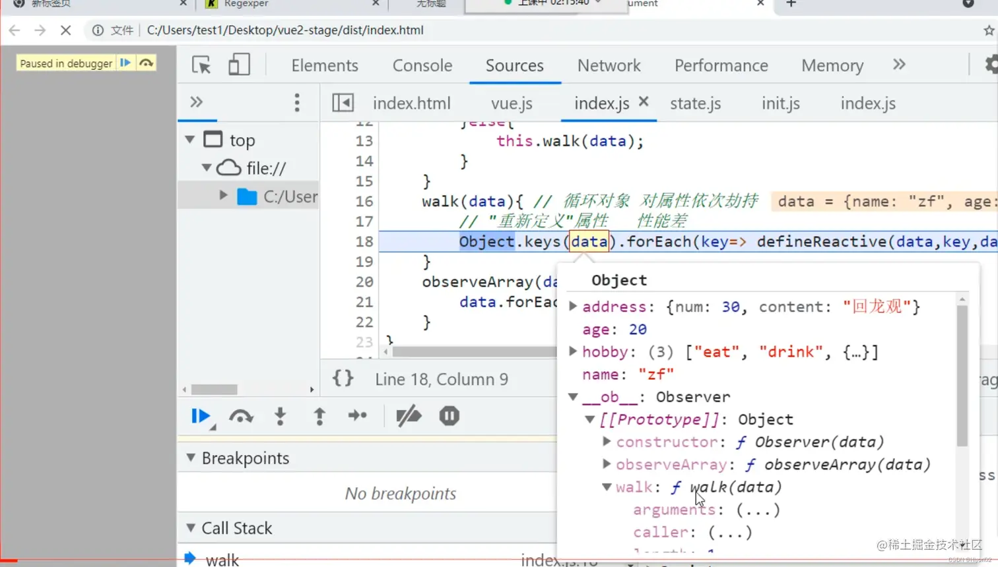This screenshot has height=567, width=998.
Task: Bookmark this page with star icon
Action: pos(989,30)
